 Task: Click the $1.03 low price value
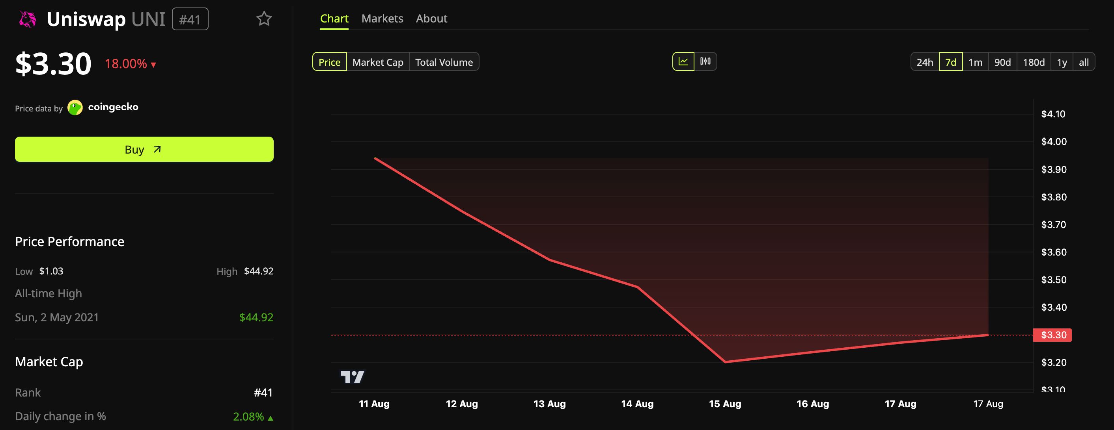pyautogui.click(x=51, y=271)
